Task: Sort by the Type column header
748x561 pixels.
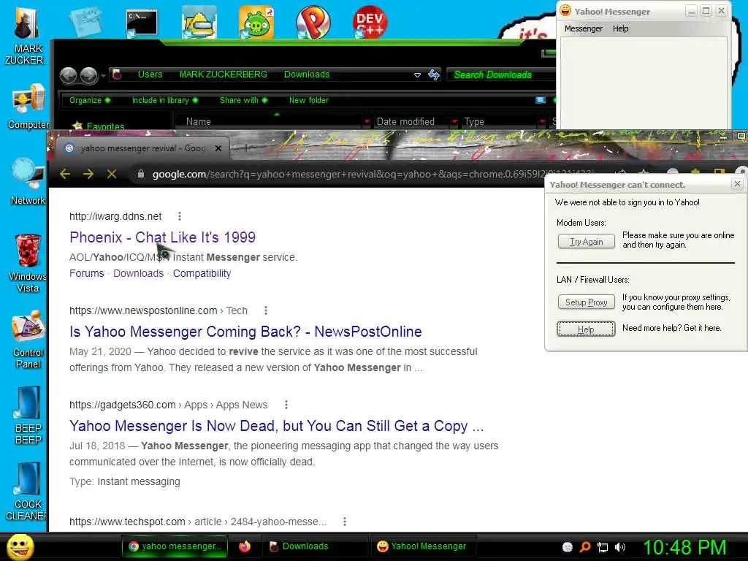Action: (x=474, y=122)
